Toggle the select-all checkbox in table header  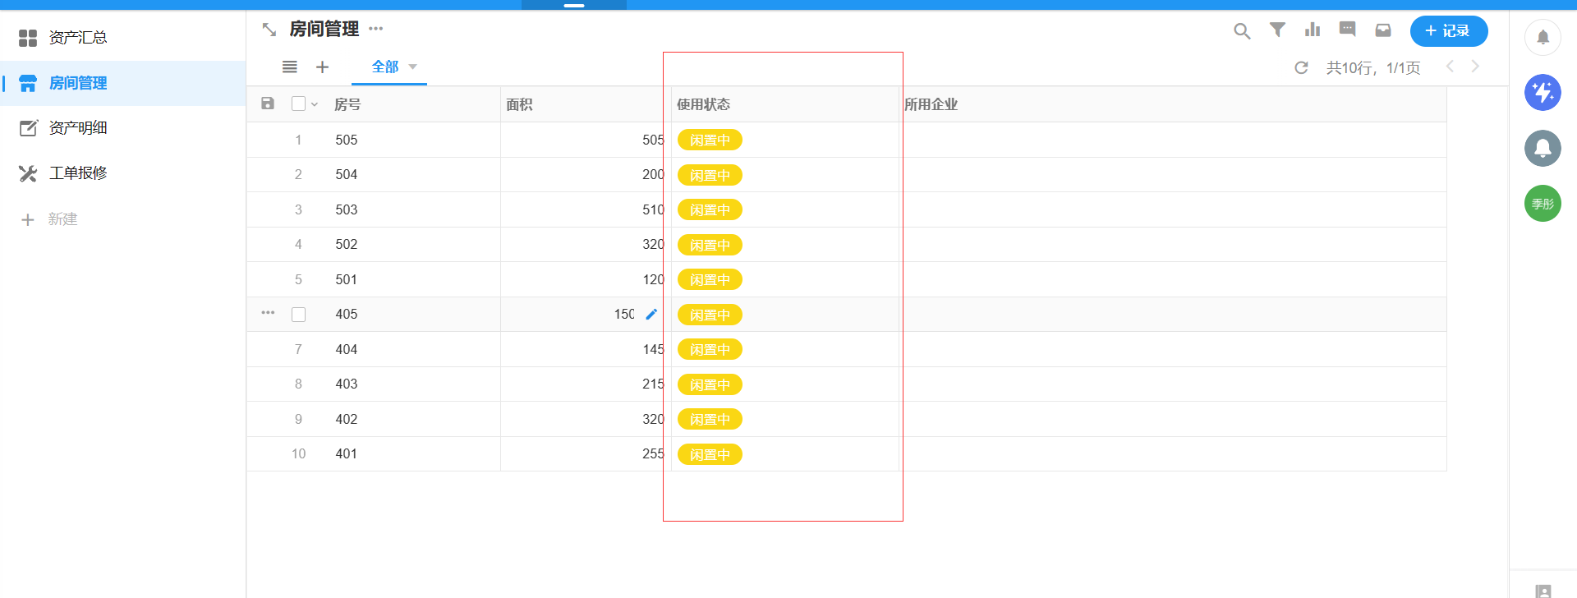click(298, 103)
